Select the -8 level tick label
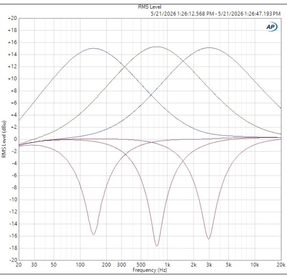Screen dimensions: 287x280 point(14,188)
